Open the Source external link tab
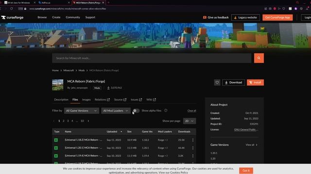Screen dimensions: 311x174 pos(120,100)
